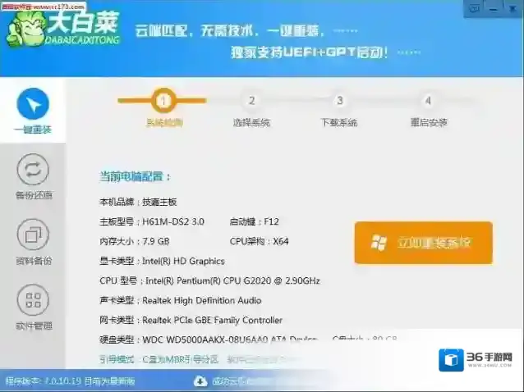Select the 一键重装 sidebar icon
The height and width of the screenshot is (392, 524).
(x=33, y=104)
